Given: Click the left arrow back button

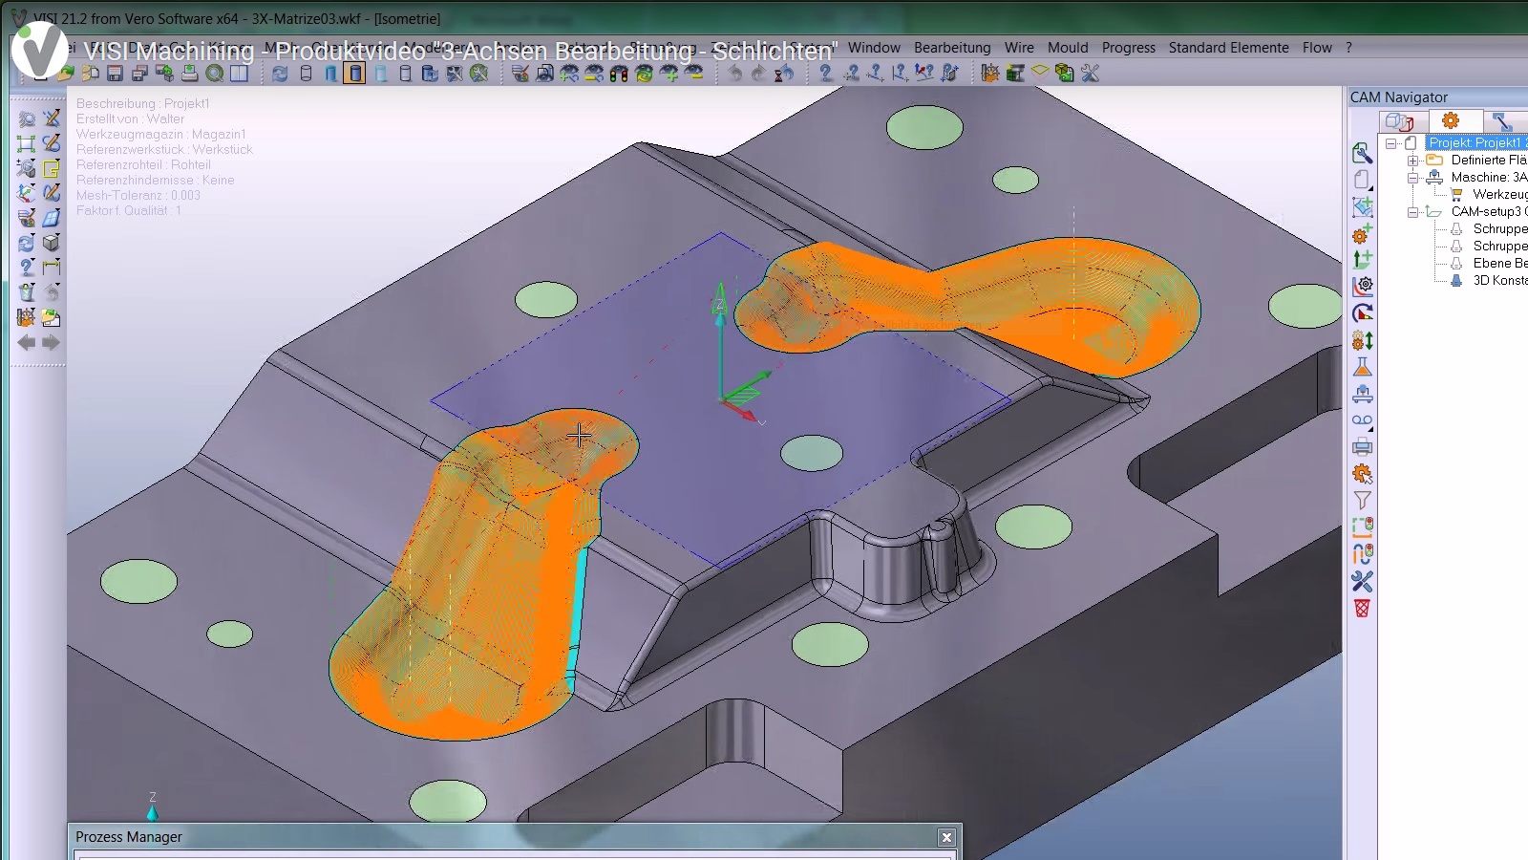Looking at the screenshot, I should coord(26,342).
